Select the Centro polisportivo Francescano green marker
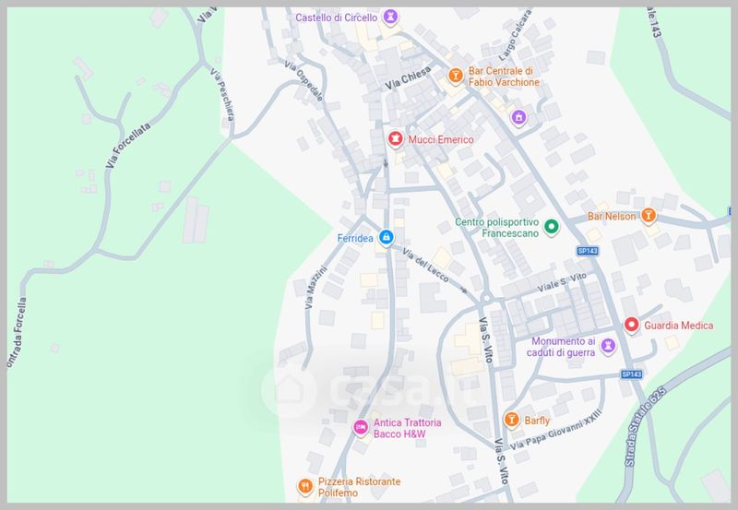Screen dimensions: 738x510 click(x=551, y=226)
